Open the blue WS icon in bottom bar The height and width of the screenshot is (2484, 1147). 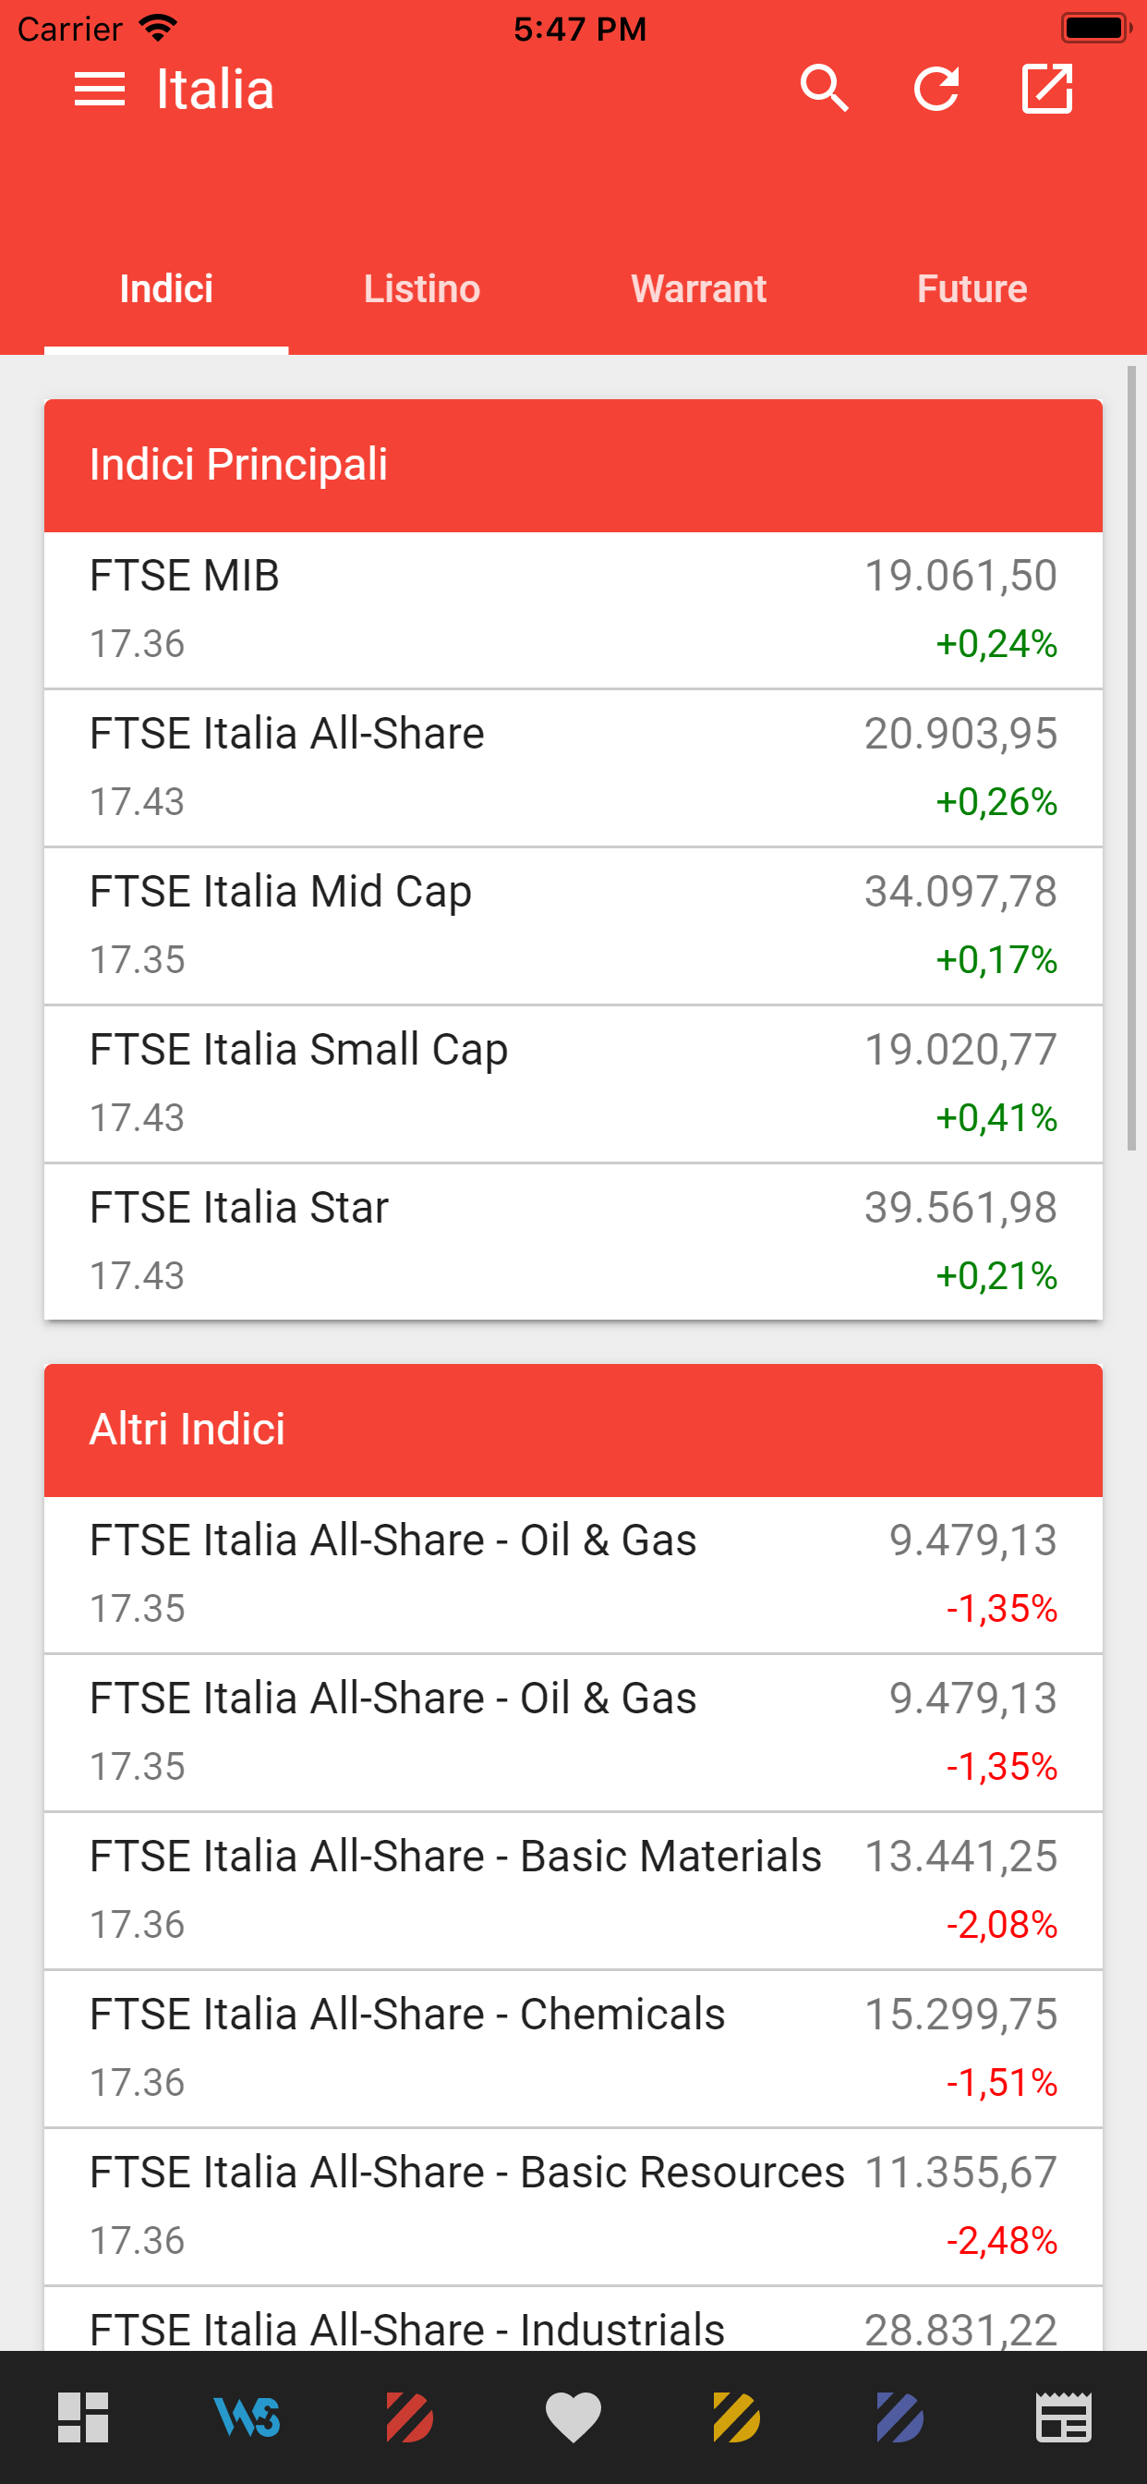[247, 2417]
